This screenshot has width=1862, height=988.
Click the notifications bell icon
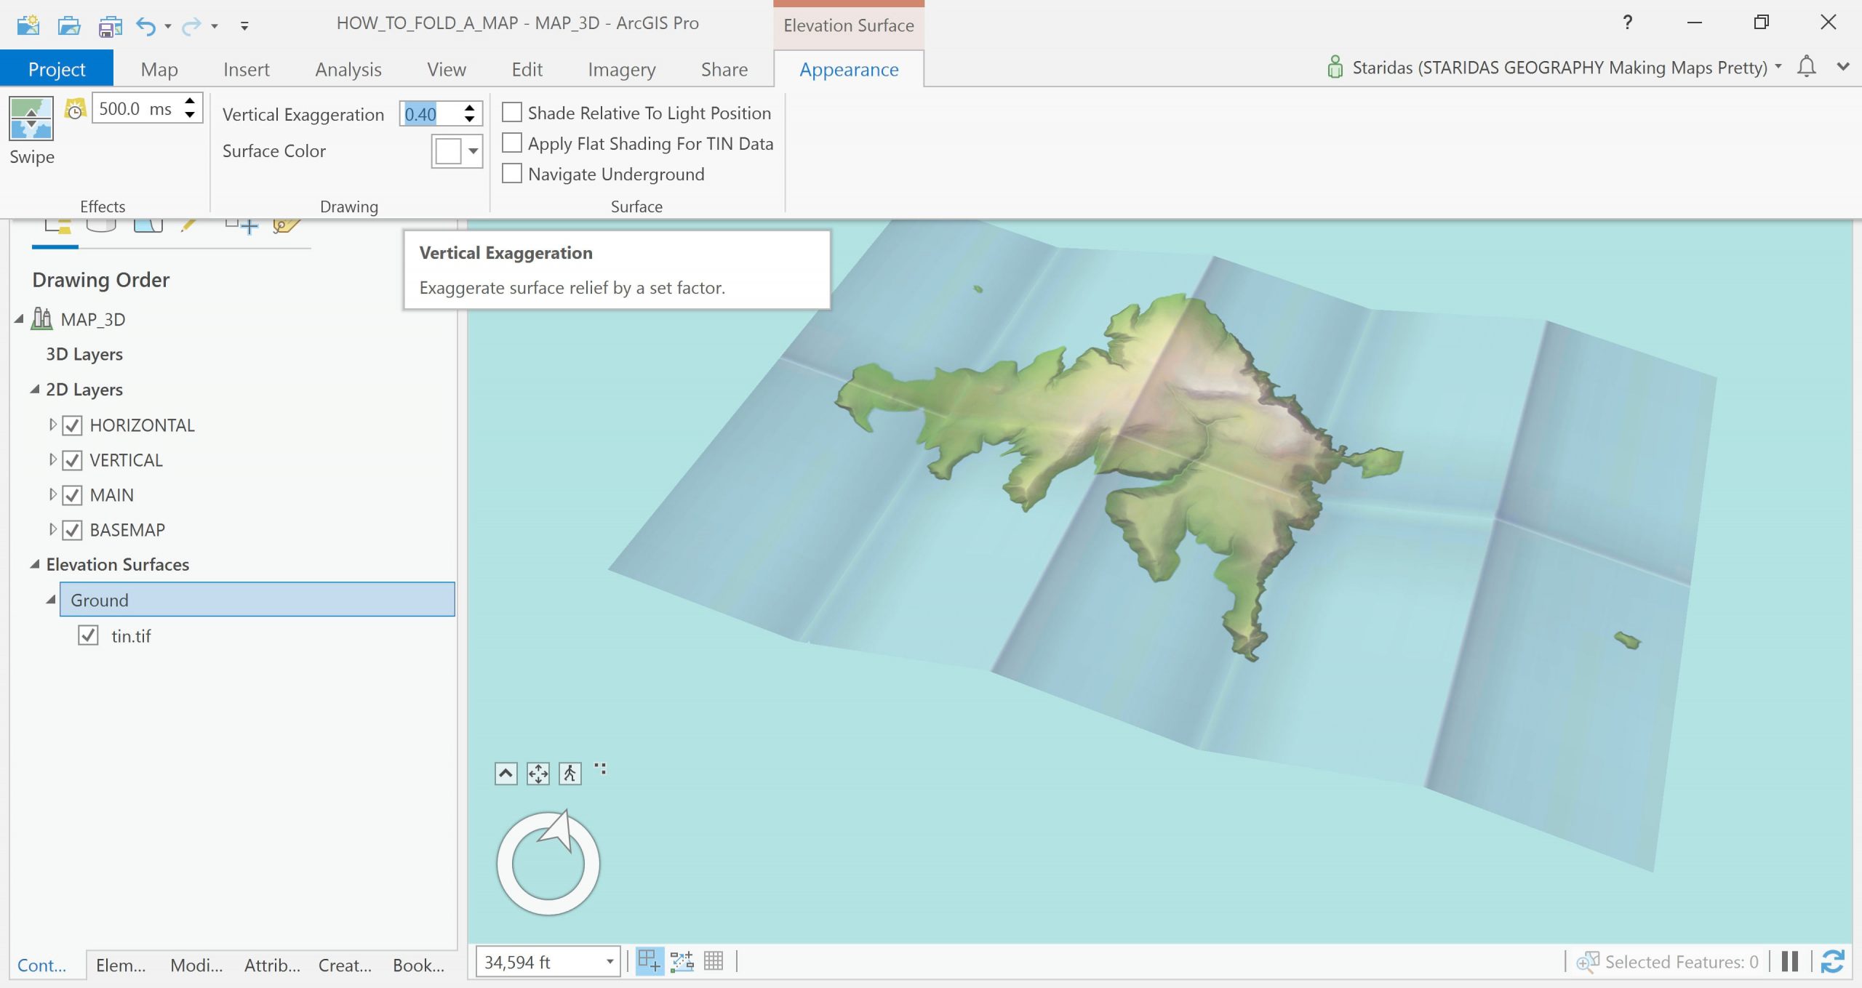1806,67
